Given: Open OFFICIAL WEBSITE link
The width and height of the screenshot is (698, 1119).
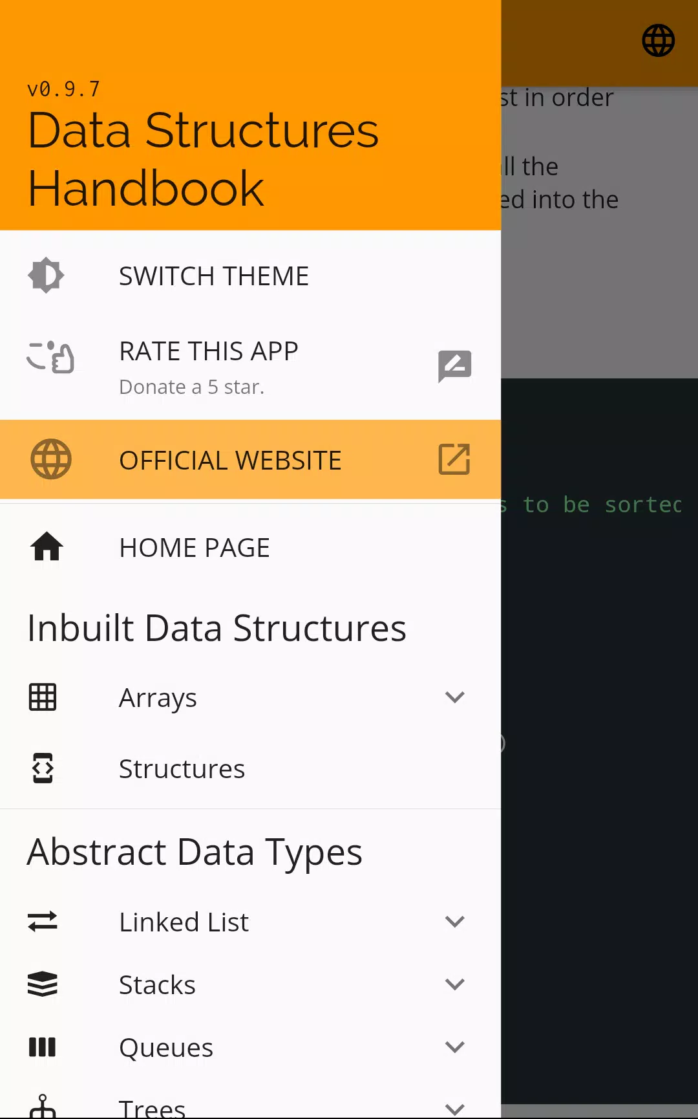Looking at the screenshot, I should pos(250,459).
